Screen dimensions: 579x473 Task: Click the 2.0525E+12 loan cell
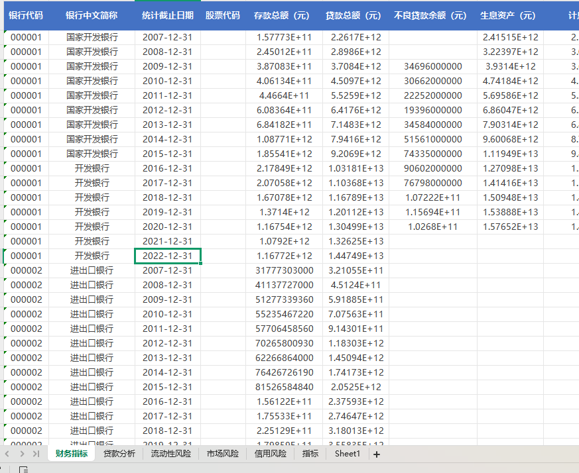355,387
